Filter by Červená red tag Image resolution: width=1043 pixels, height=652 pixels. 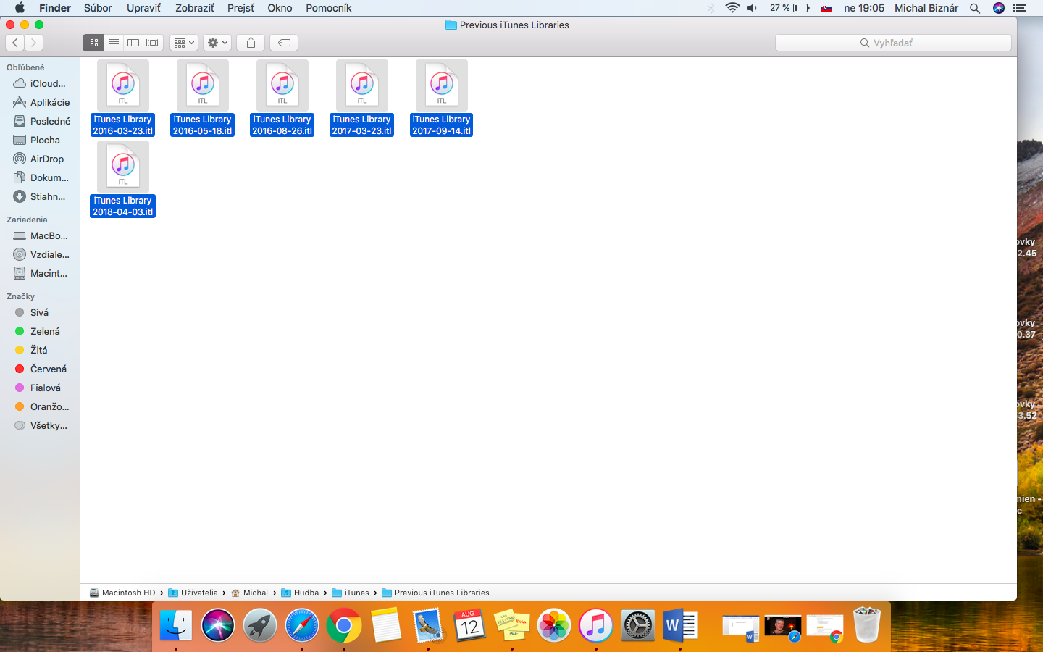pyautogui.click(x=40, y=369)
